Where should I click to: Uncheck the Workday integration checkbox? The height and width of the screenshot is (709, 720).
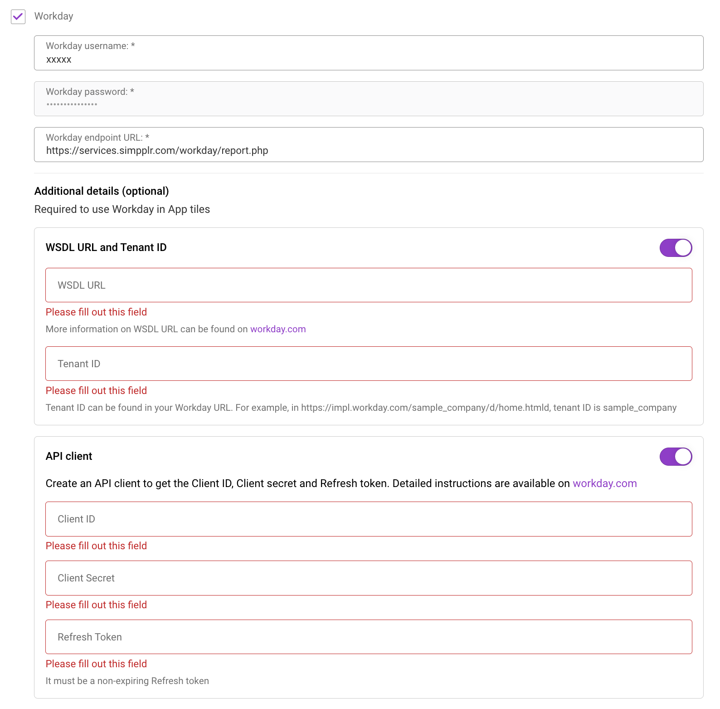18,17
